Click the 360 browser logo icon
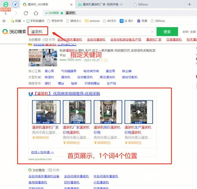Screen dimensions: 197x189 [6, 5]
